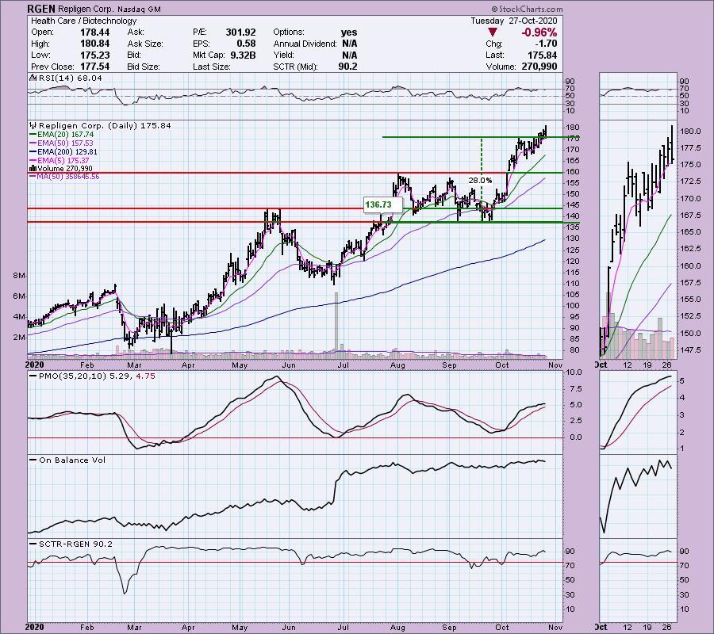Select the dark blue EMA(200) legend line swatch

click(x=33, y=152)
